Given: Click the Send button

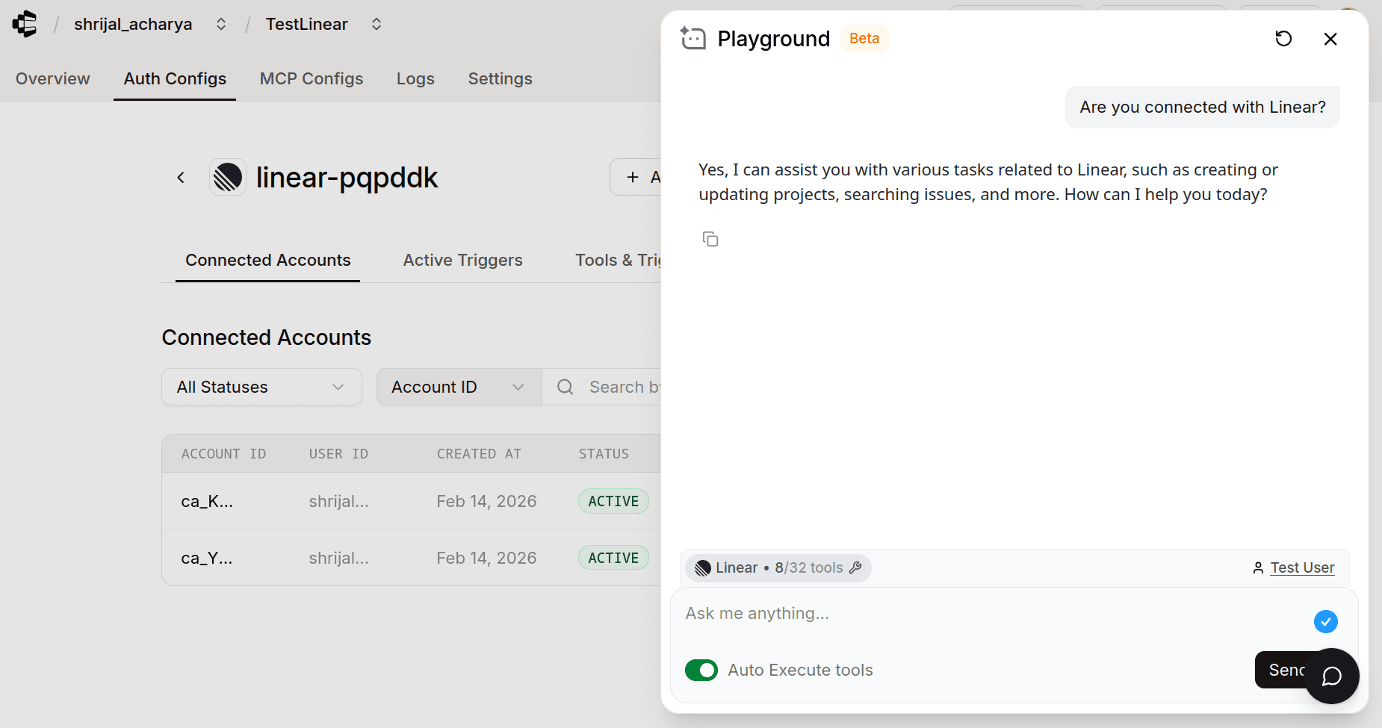Looking at the screenshot, I should coord(1280,670).
